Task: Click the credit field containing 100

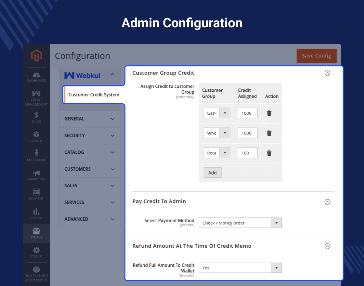Action: pyautogui.click(x=247, y=153)
